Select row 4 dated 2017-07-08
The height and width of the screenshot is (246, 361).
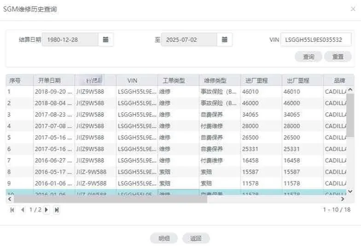[x=176, y=126]
